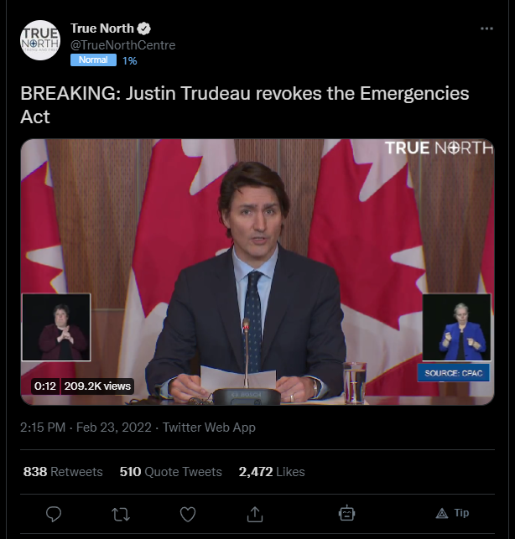The height and width of the screenshot is (539, 515).
Task: Click the robot bot-check icon
Action: (346, 514)
